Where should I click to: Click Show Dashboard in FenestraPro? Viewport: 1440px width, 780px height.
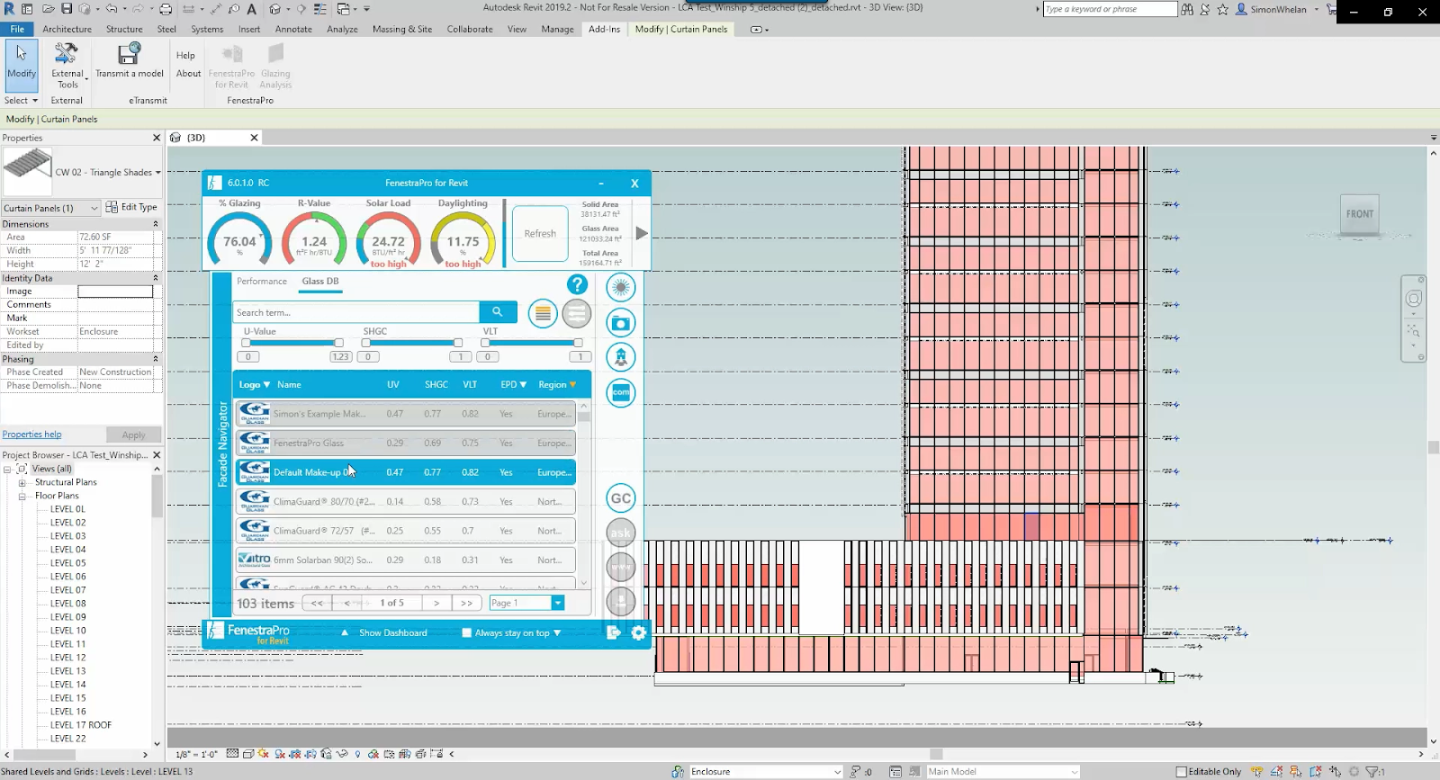(x=393, y=633)
